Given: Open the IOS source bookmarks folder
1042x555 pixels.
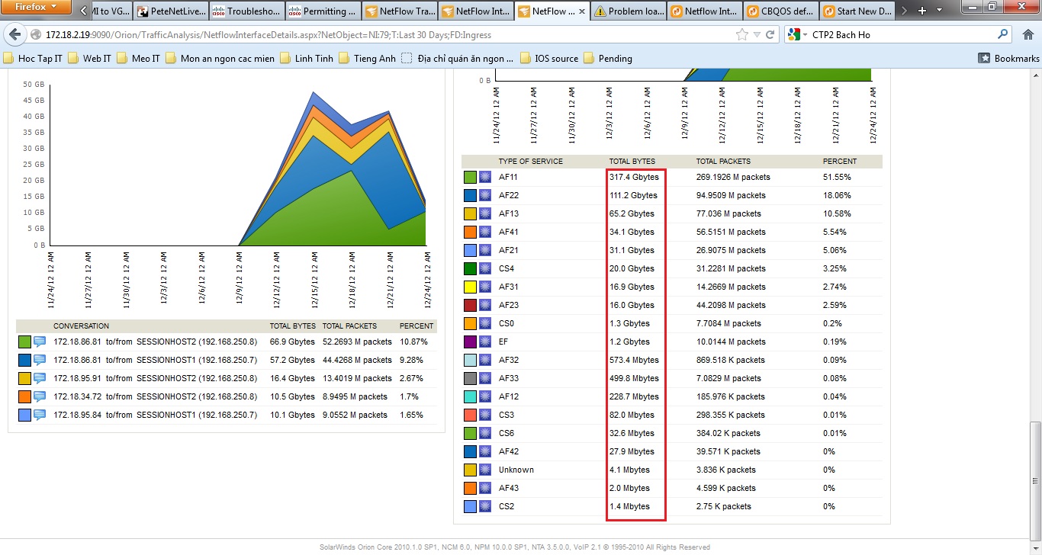Looking at the screenshot, I should coord(548,58).
